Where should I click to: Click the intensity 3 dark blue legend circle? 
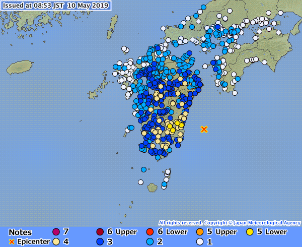click(100, 242)
